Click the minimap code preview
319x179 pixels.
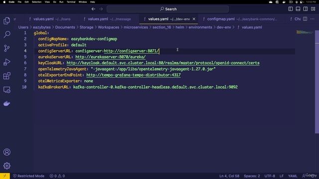tap(305, 32)
